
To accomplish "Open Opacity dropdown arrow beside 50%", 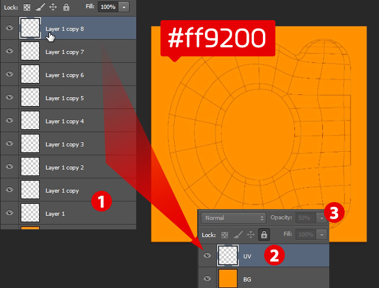I will coord(322,218).
